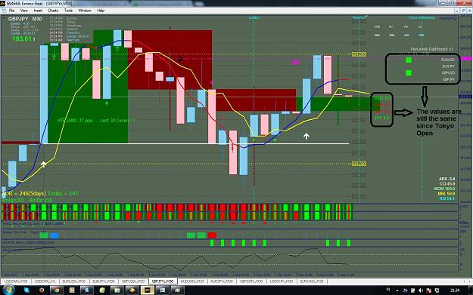Click the green square beside GBPUSD

coord(409,72)
